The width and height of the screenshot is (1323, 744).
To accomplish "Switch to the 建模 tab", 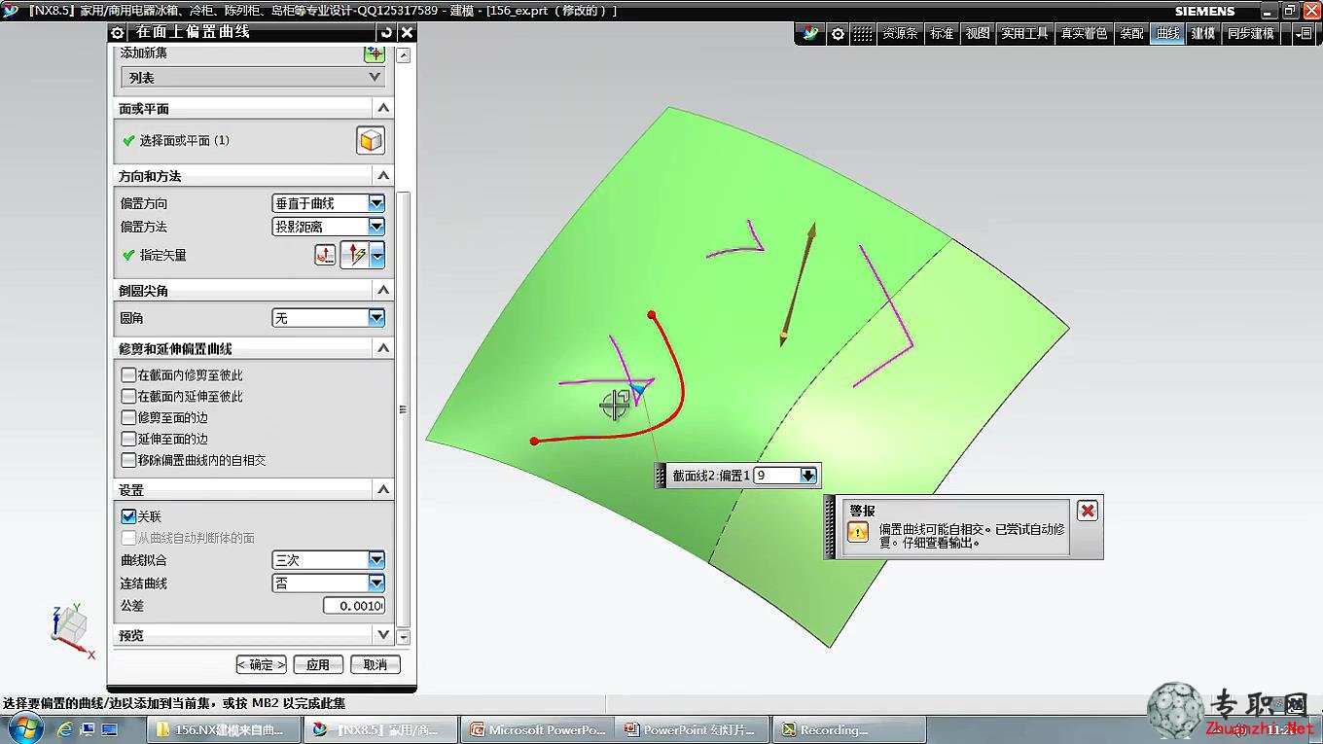I will (1203, 34).
